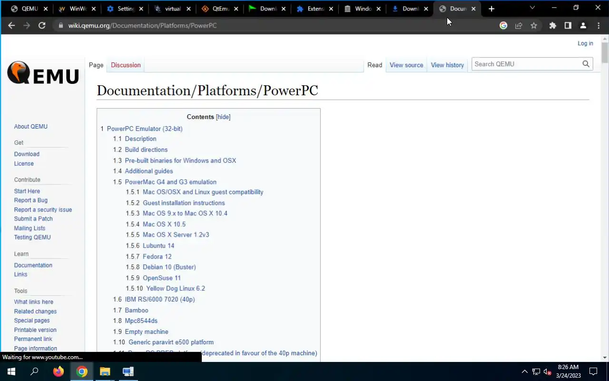This screenshot has width=609, height=381.
Task: Close the WinWorld browser tab
Action: pyautogui.click(x=93, y=9)
